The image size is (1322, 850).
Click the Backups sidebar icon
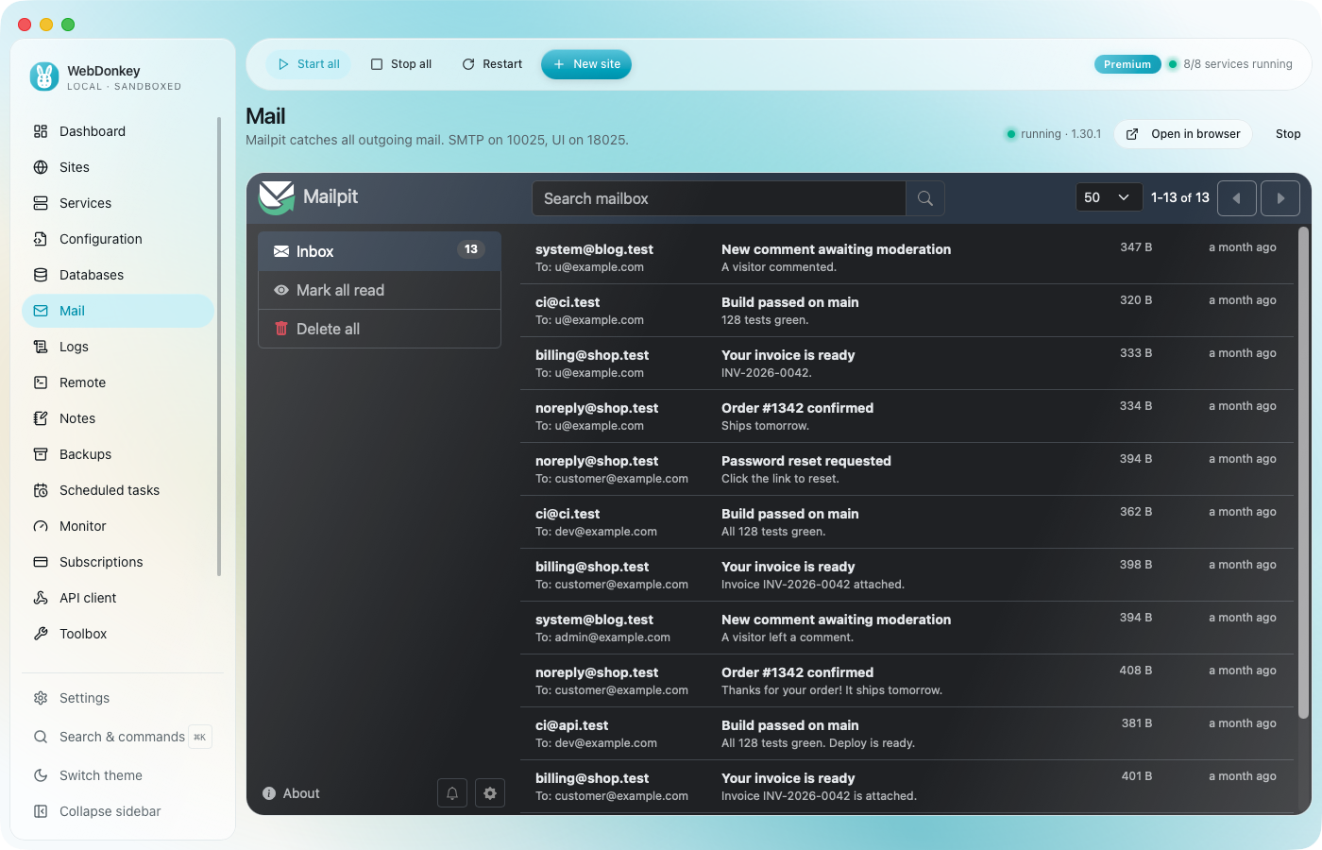tap(41, 454)
